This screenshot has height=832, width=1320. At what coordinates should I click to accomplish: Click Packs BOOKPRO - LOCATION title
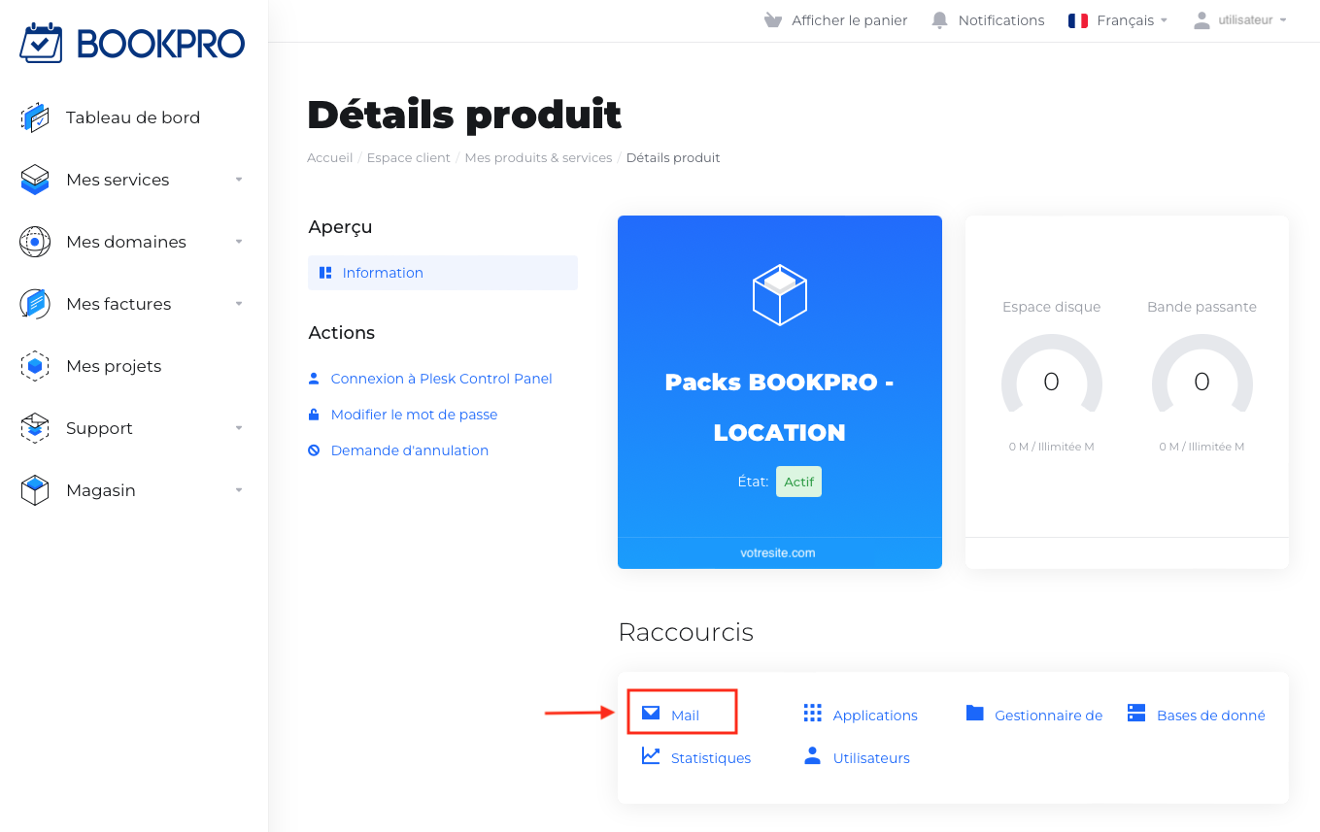pos(780,408)
